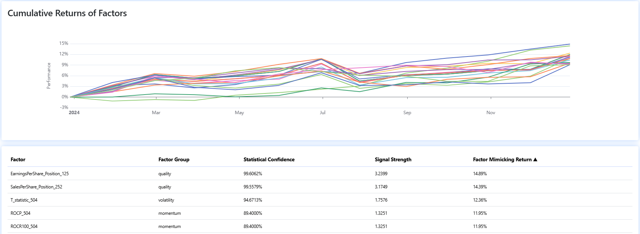Screen dimensions: 640x234
Task: Click the 2024 label on the time axis
Action: [74, 113]
